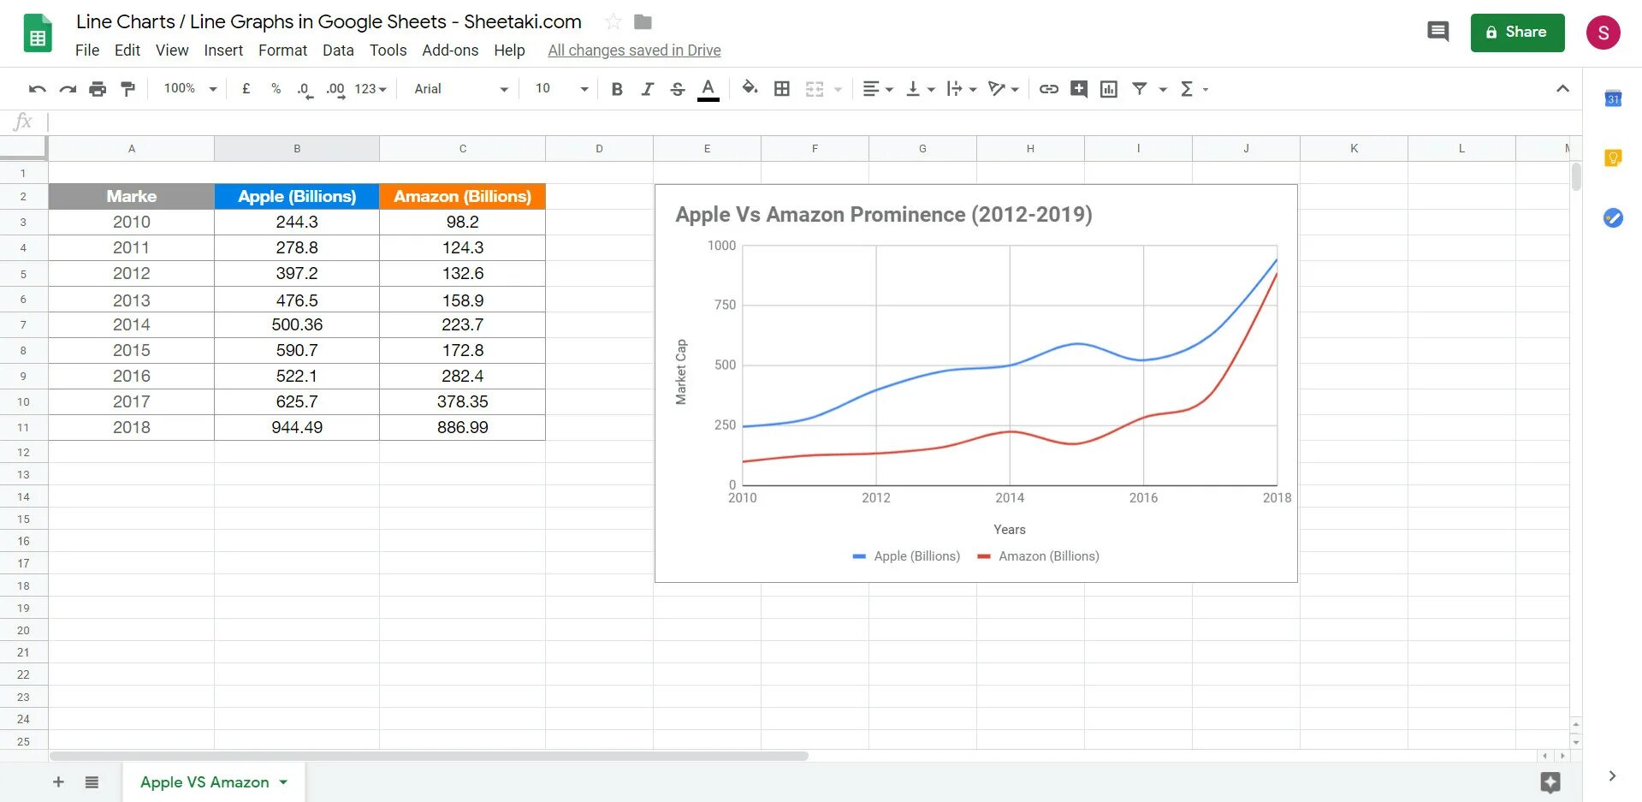Screen dimensions: 1642x802
Task: Open the File menu
Action: tap(87, 50)
